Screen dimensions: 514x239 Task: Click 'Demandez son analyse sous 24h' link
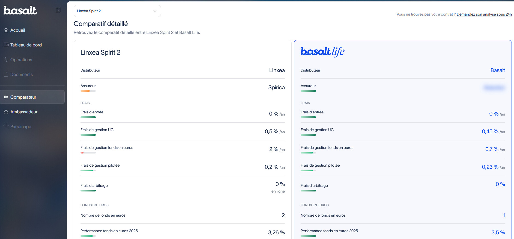(x=484, y=14)
